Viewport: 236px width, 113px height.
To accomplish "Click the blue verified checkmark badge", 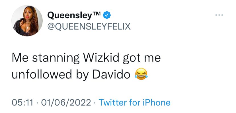I will click(107, 15).
